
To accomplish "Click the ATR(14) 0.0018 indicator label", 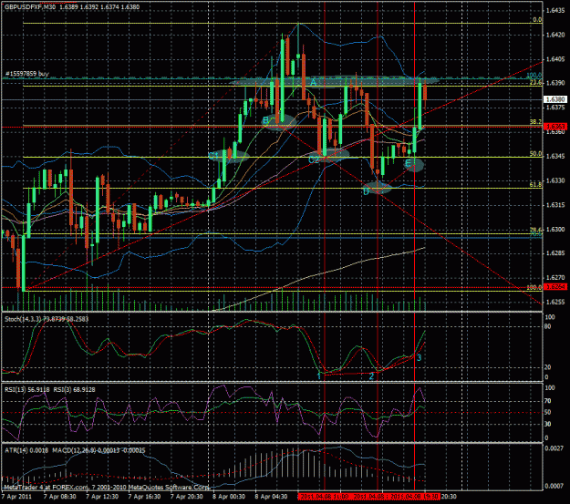I will point(26,450).
